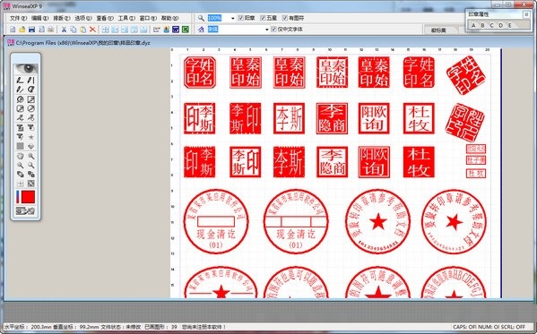This screenshot has height=334, width=537.
Task: Click the Paste clipboard toolbar icon
Action: pos(82,30)
